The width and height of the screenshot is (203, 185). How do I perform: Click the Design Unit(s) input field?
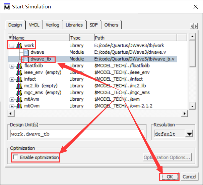(x=77, y=134)
